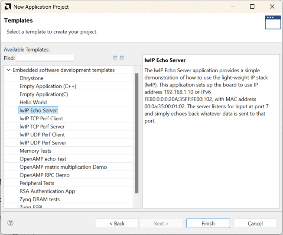Click the AMD application icon in title bar
This screenshot has height=235, width=283.
(x=7, y=7)
